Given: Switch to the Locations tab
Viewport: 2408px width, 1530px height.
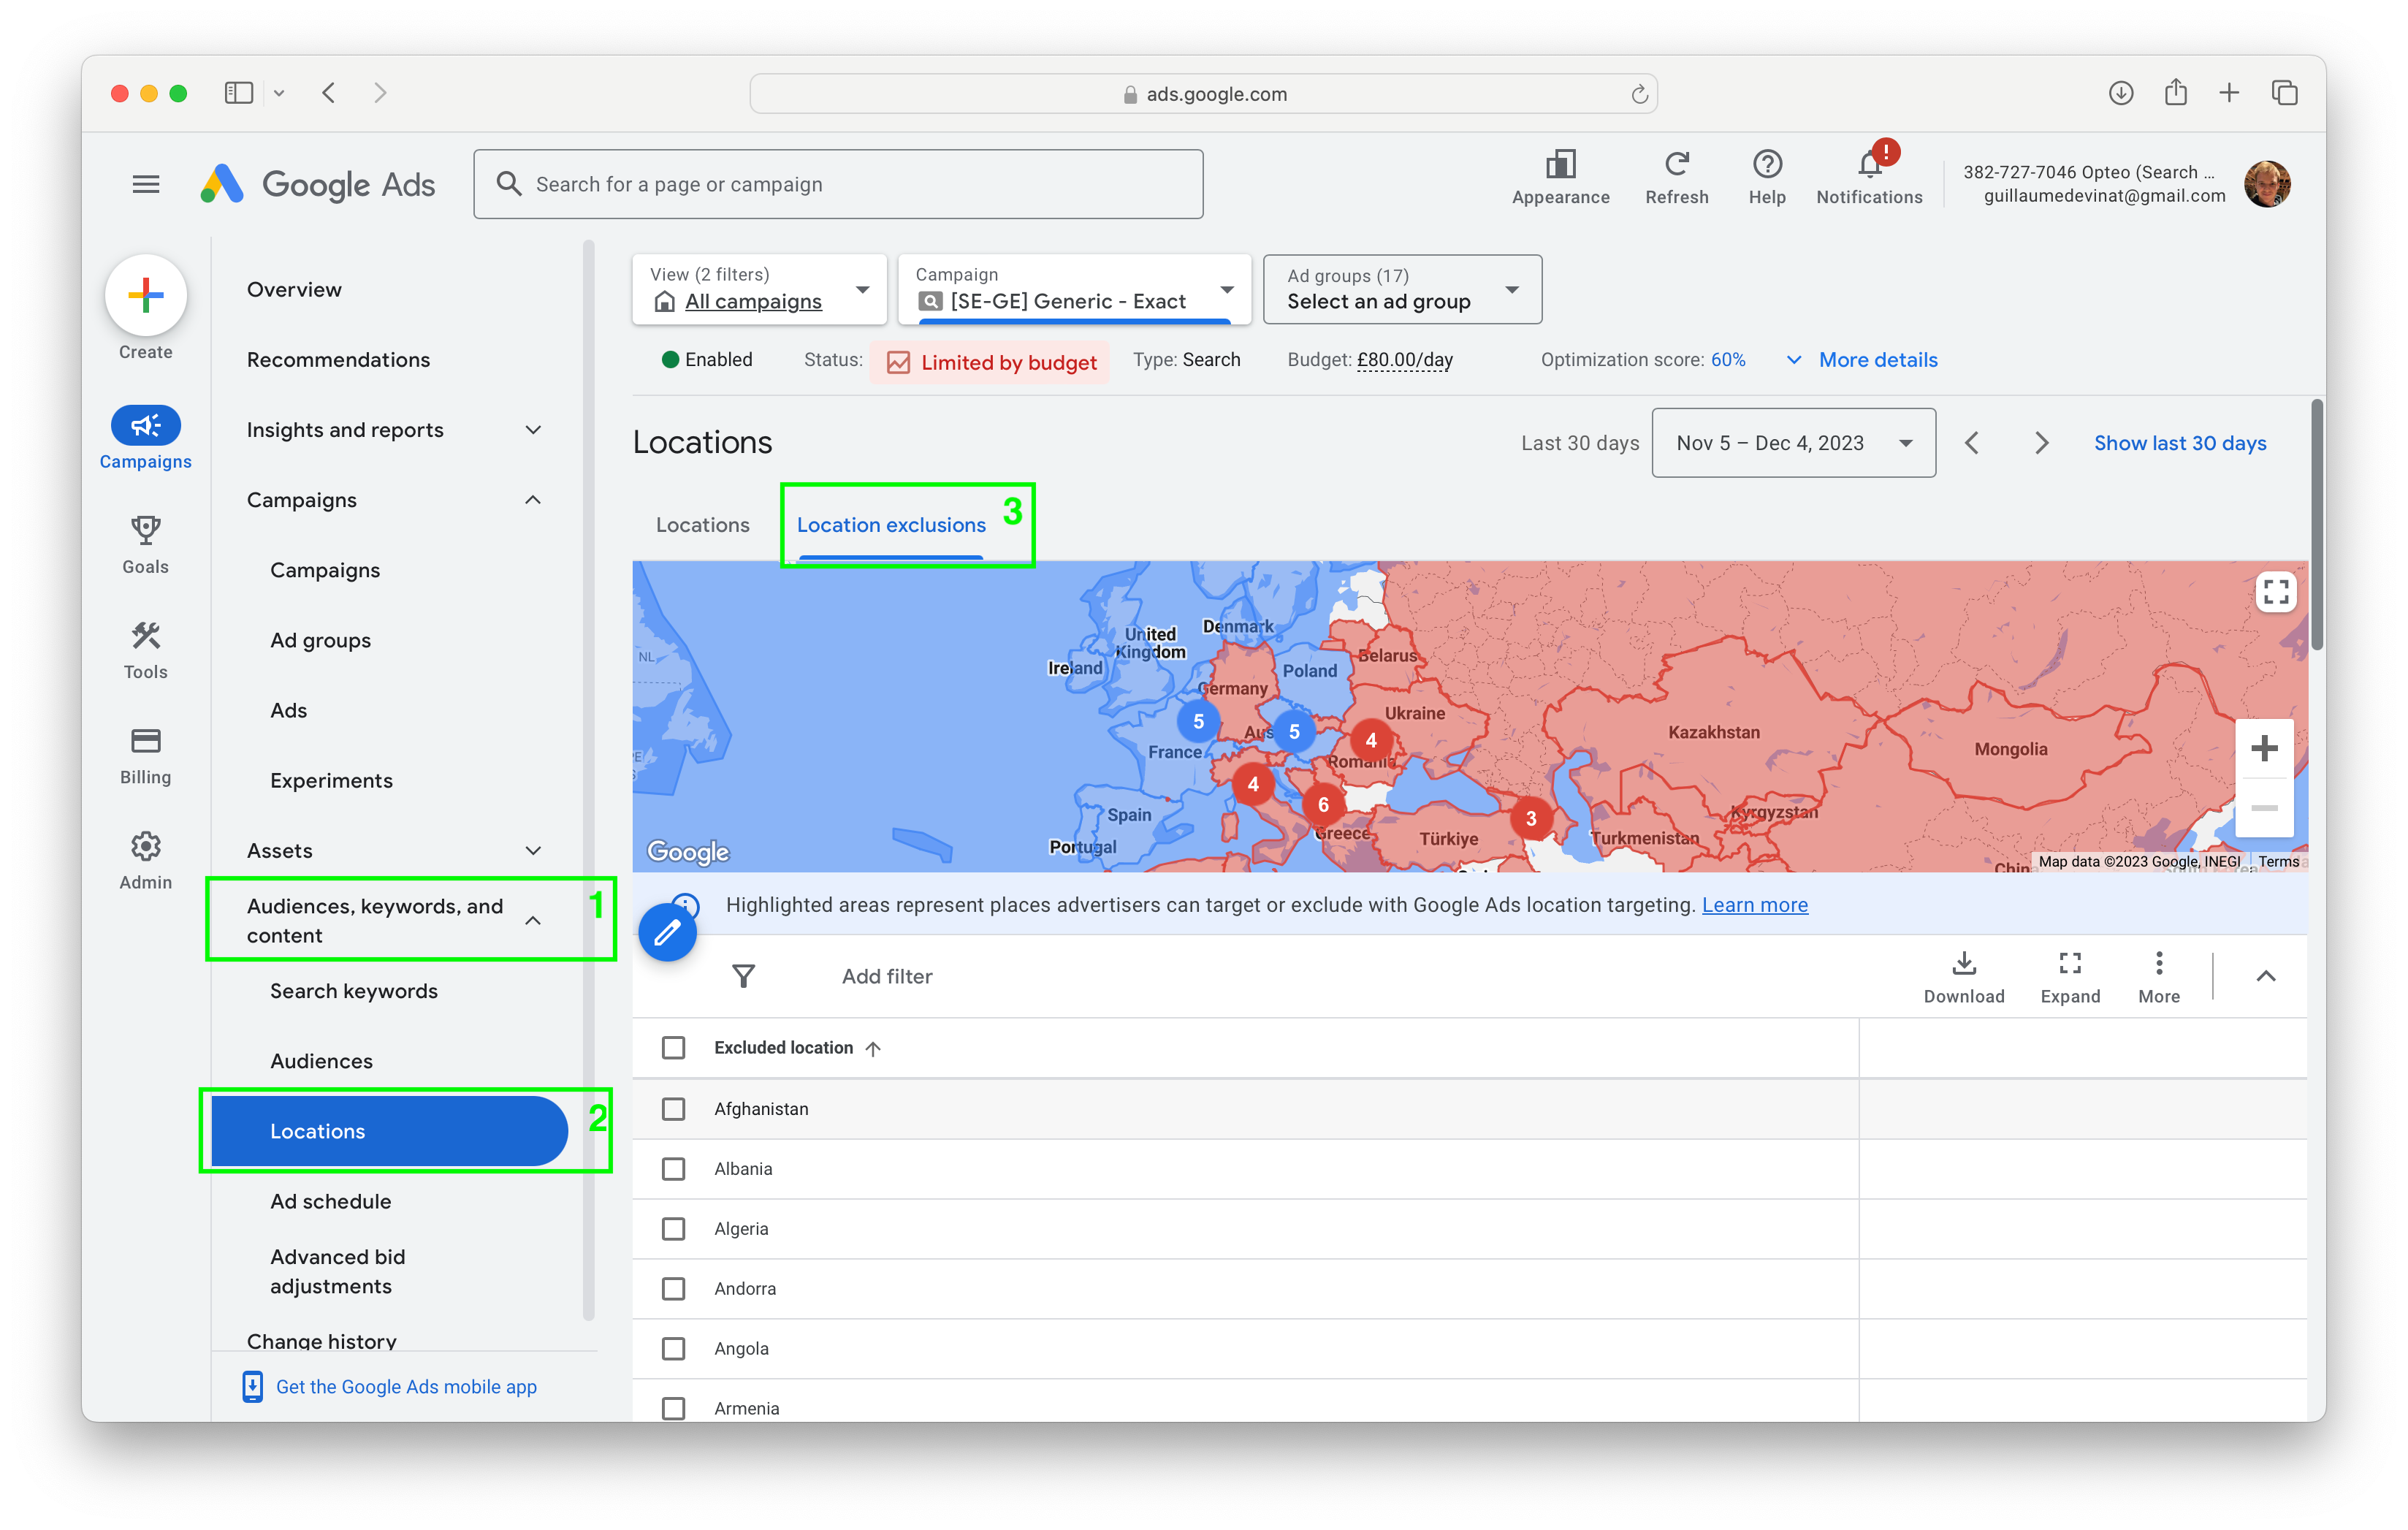Looking at the screenshot, I should [702, 525].
